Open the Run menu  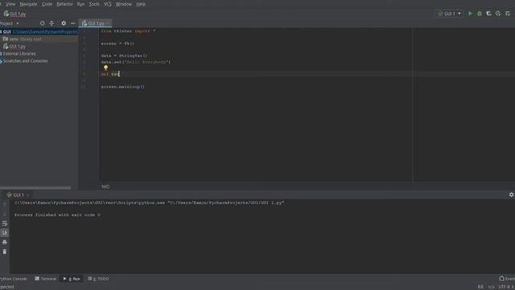click(80, 4)
